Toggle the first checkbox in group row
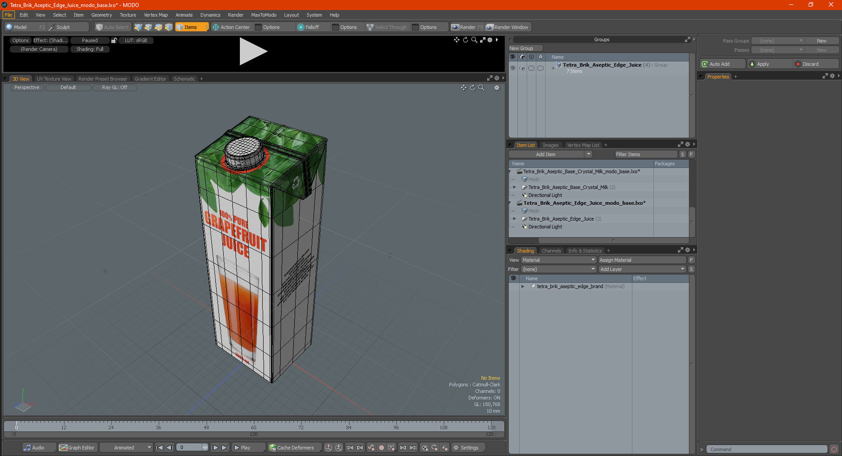Screen dimensions: 842x456 pyautogui.click(x=531, y=68)
